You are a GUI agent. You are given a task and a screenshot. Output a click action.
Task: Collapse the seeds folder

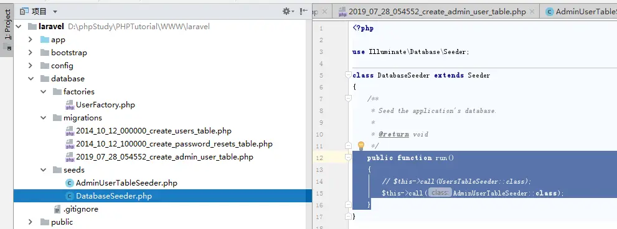pos(43,170)
